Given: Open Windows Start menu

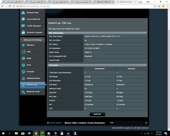Looking at the screenshot, I should (3, 133).
